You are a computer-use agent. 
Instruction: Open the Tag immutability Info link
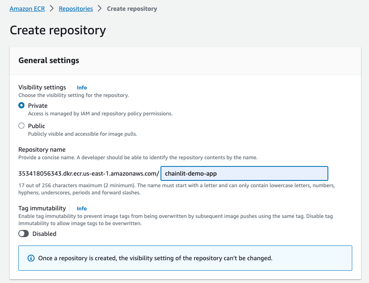[81, 208]
